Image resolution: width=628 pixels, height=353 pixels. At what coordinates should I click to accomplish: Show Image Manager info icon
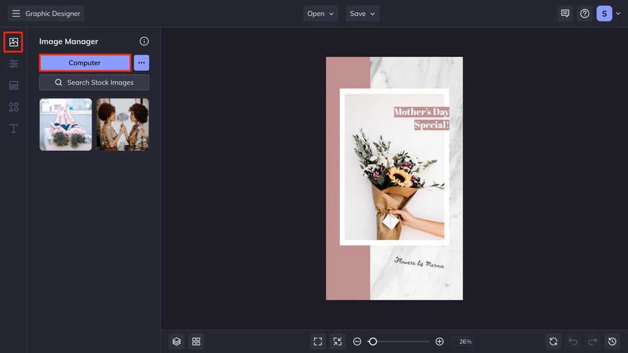(x=144, y=41)
